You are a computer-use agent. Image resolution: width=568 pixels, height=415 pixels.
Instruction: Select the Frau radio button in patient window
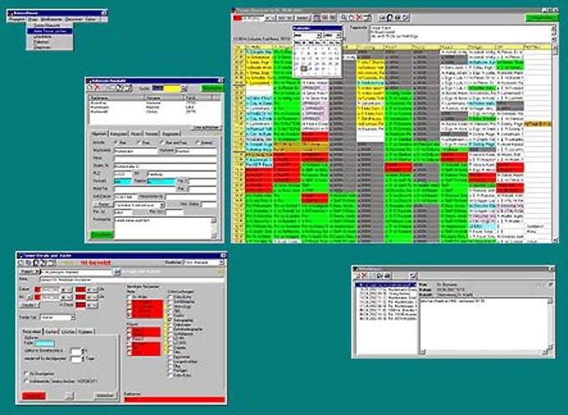pos(139,143)
